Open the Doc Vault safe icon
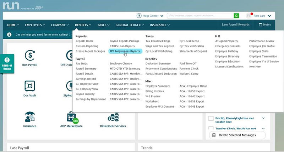Screen dimensions: 284x152 (x=30, y=86)
